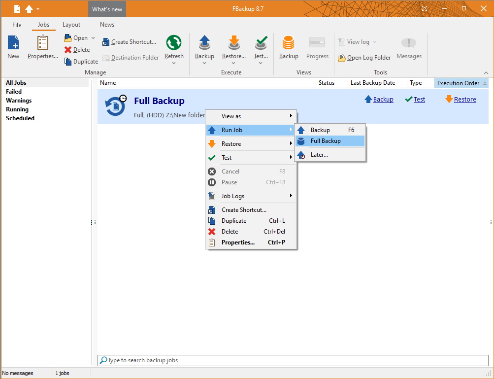
Task: Click the full-screen focus icon in title bar
Action: pos(425,9)
